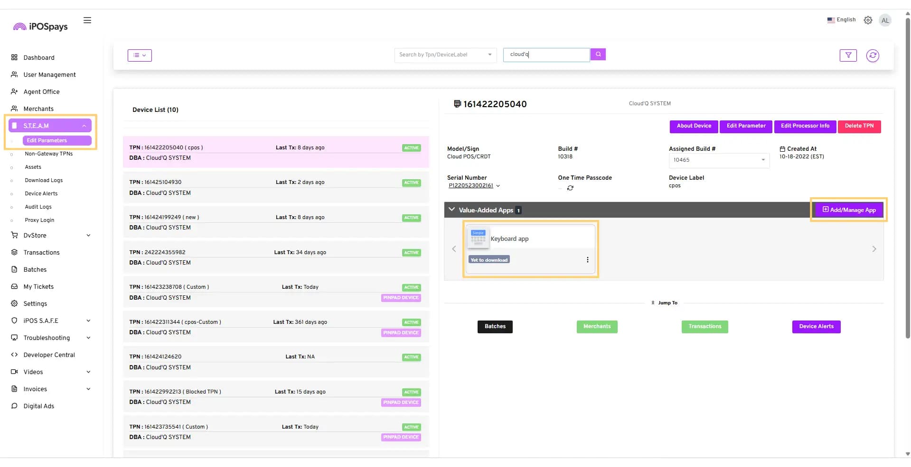Viewport: 911px width, 467px height.
Task: Open Device Alerts in sidebar
Action: pyautogui.click(x=41, y=193)
